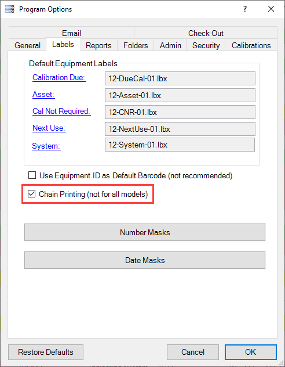Select the Labels tab
The image size is (285, 367).
[x=63, y=44]
